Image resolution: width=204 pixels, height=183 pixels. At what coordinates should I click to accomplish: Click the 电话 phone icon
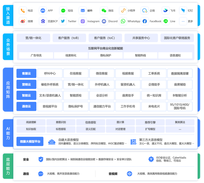tap(23, 11)
